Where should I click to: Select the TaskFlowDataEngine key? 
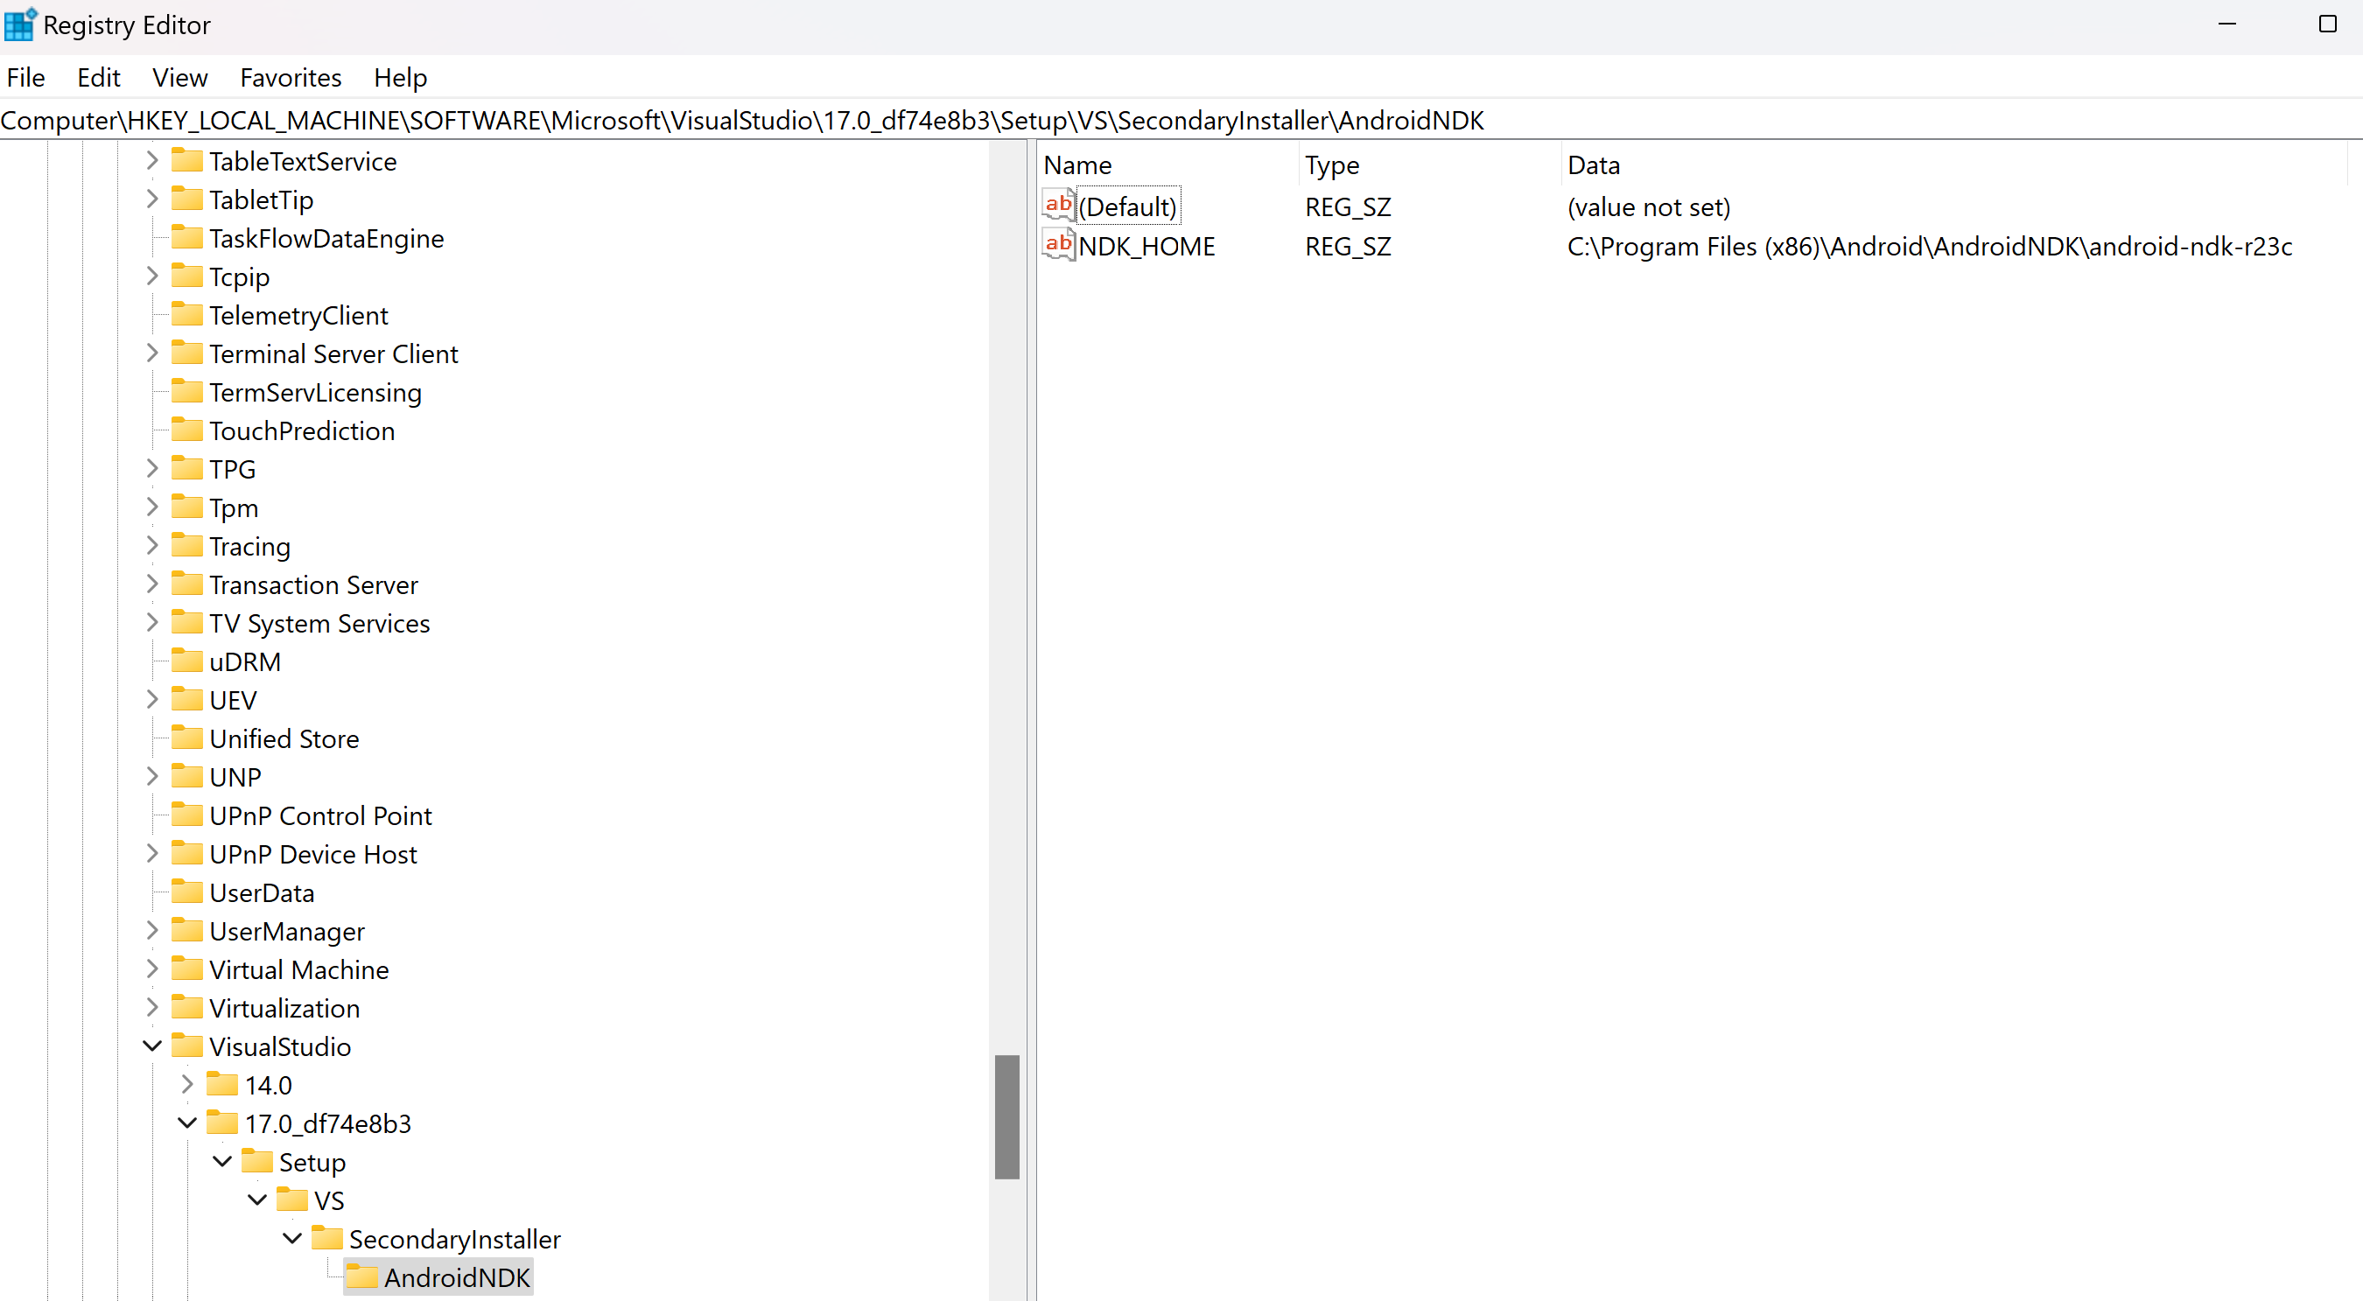[x=326, y=238]
